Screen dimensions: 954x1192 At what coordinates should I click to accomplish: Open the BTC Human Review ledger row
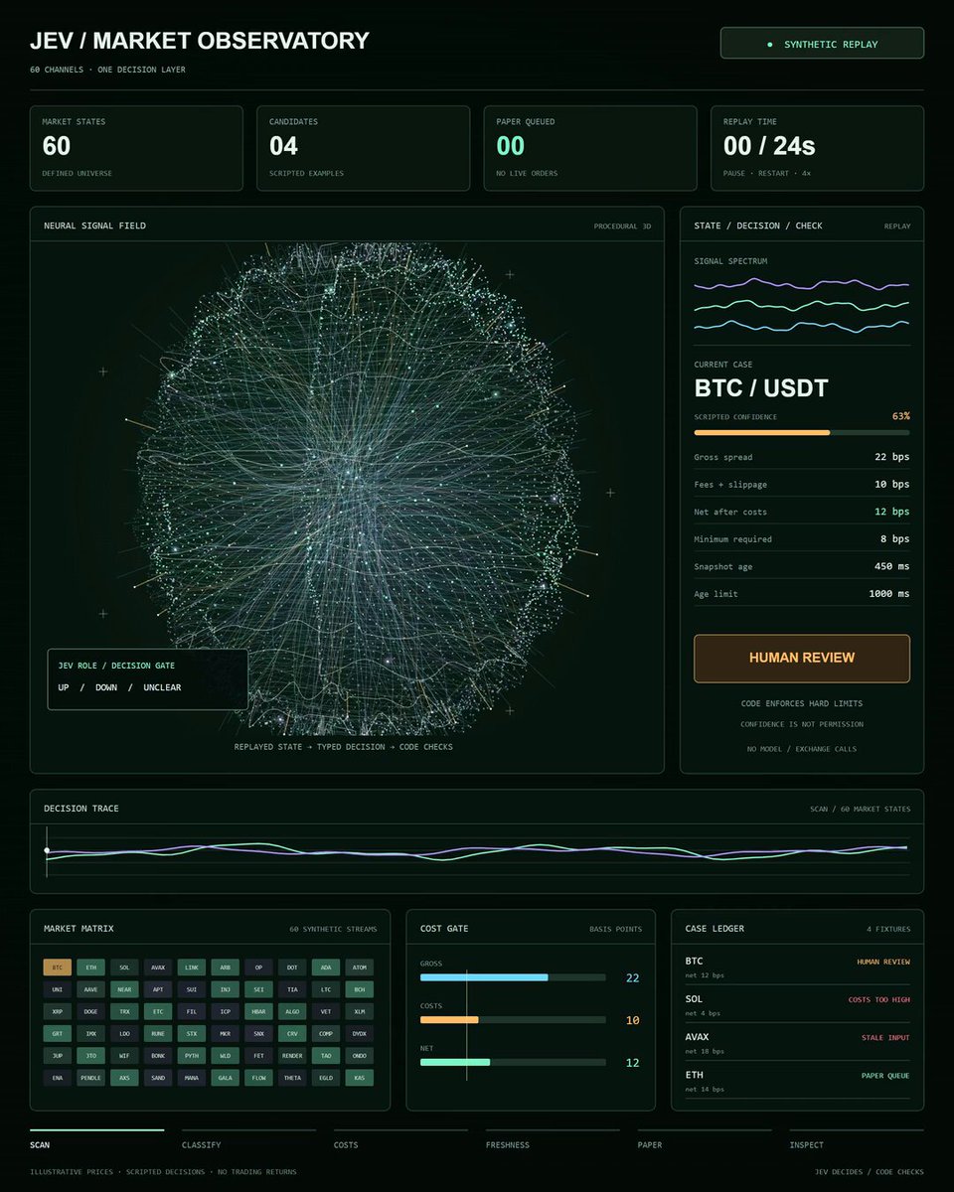797,968
